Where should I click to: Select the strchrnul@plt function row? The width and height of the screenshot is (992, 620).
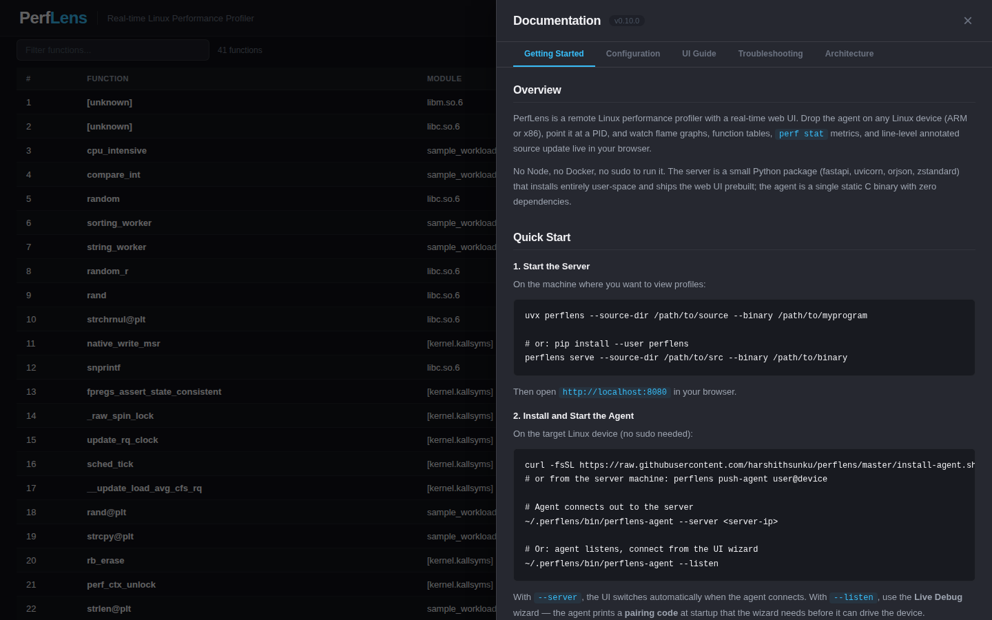pos(256,320)
